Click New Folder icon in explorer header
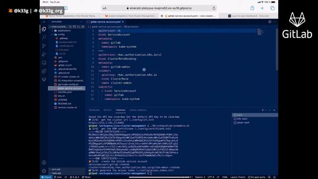 74,27
